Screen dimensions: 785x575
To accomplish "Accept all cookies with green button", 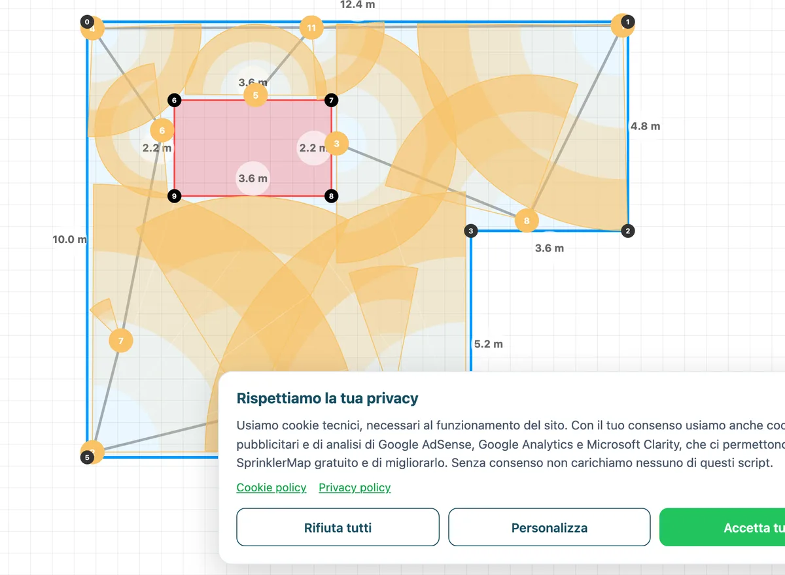I will point(722,527).
